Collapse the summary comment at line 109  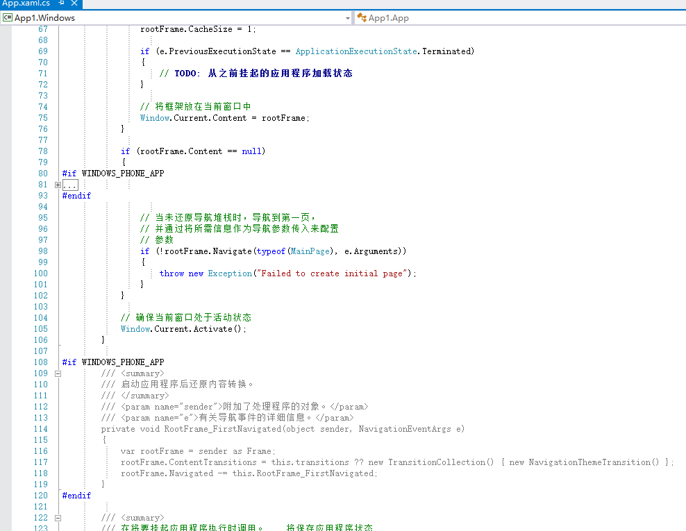click(58, 374)
